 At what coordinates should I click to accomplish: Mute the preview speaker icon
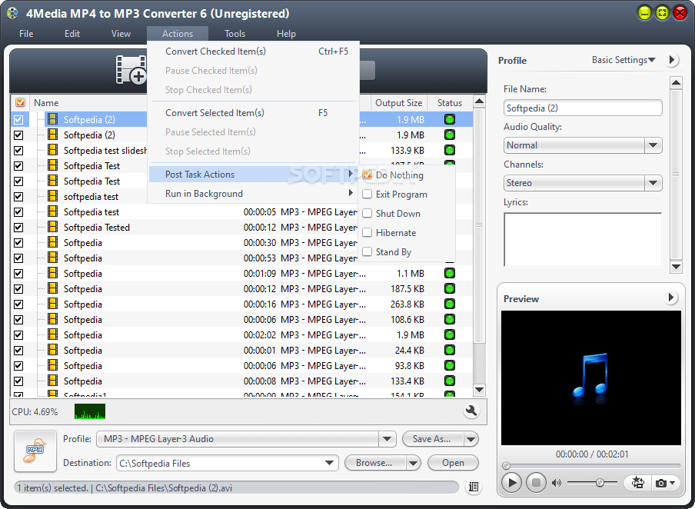[557, 483]
